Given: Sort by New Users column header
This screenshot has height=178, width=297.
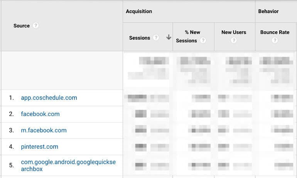Looking at the screenshot, I should 234,32.
